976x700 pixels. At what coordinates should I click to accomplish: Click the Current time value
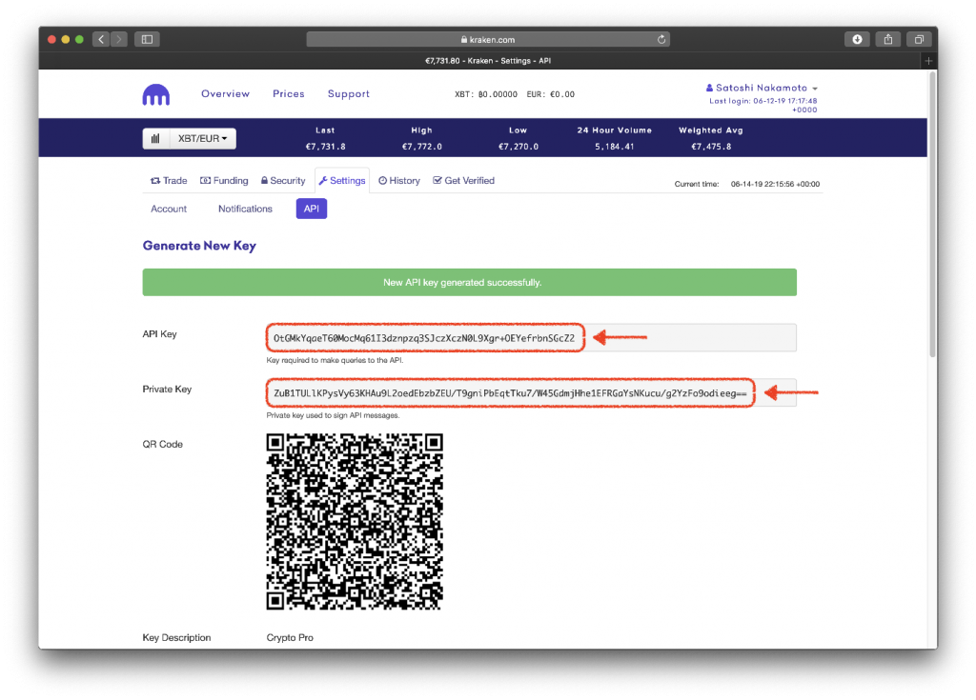click(775, 184)
